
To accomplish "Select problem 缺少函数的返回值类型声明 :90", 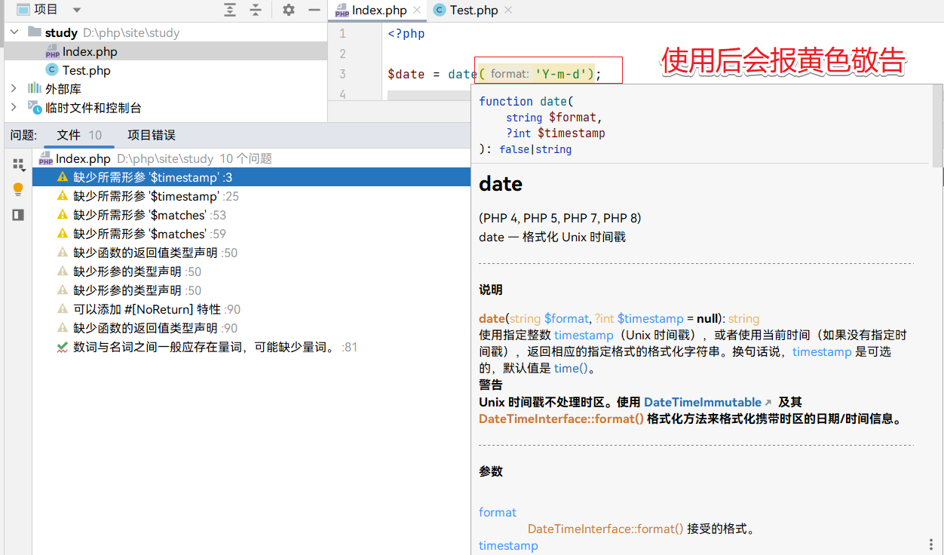I will click(x=155, y=328).
